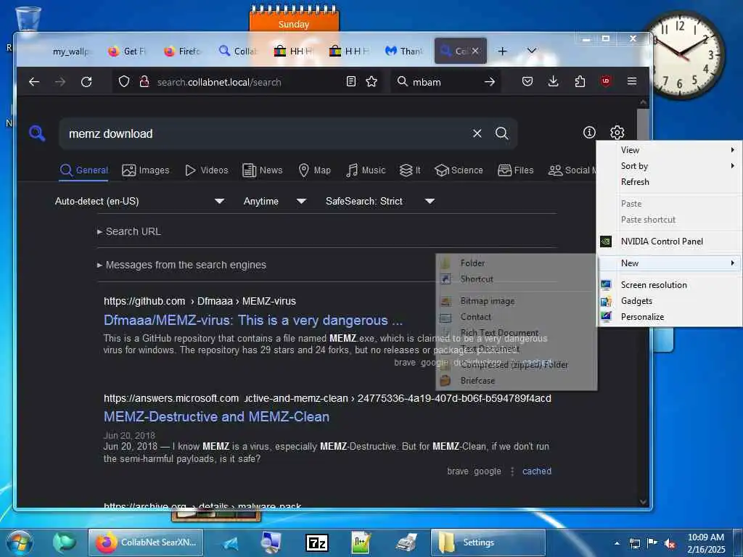Close the active CollabNet tab
The image size is (743, 557).
(x=475, y=51)
